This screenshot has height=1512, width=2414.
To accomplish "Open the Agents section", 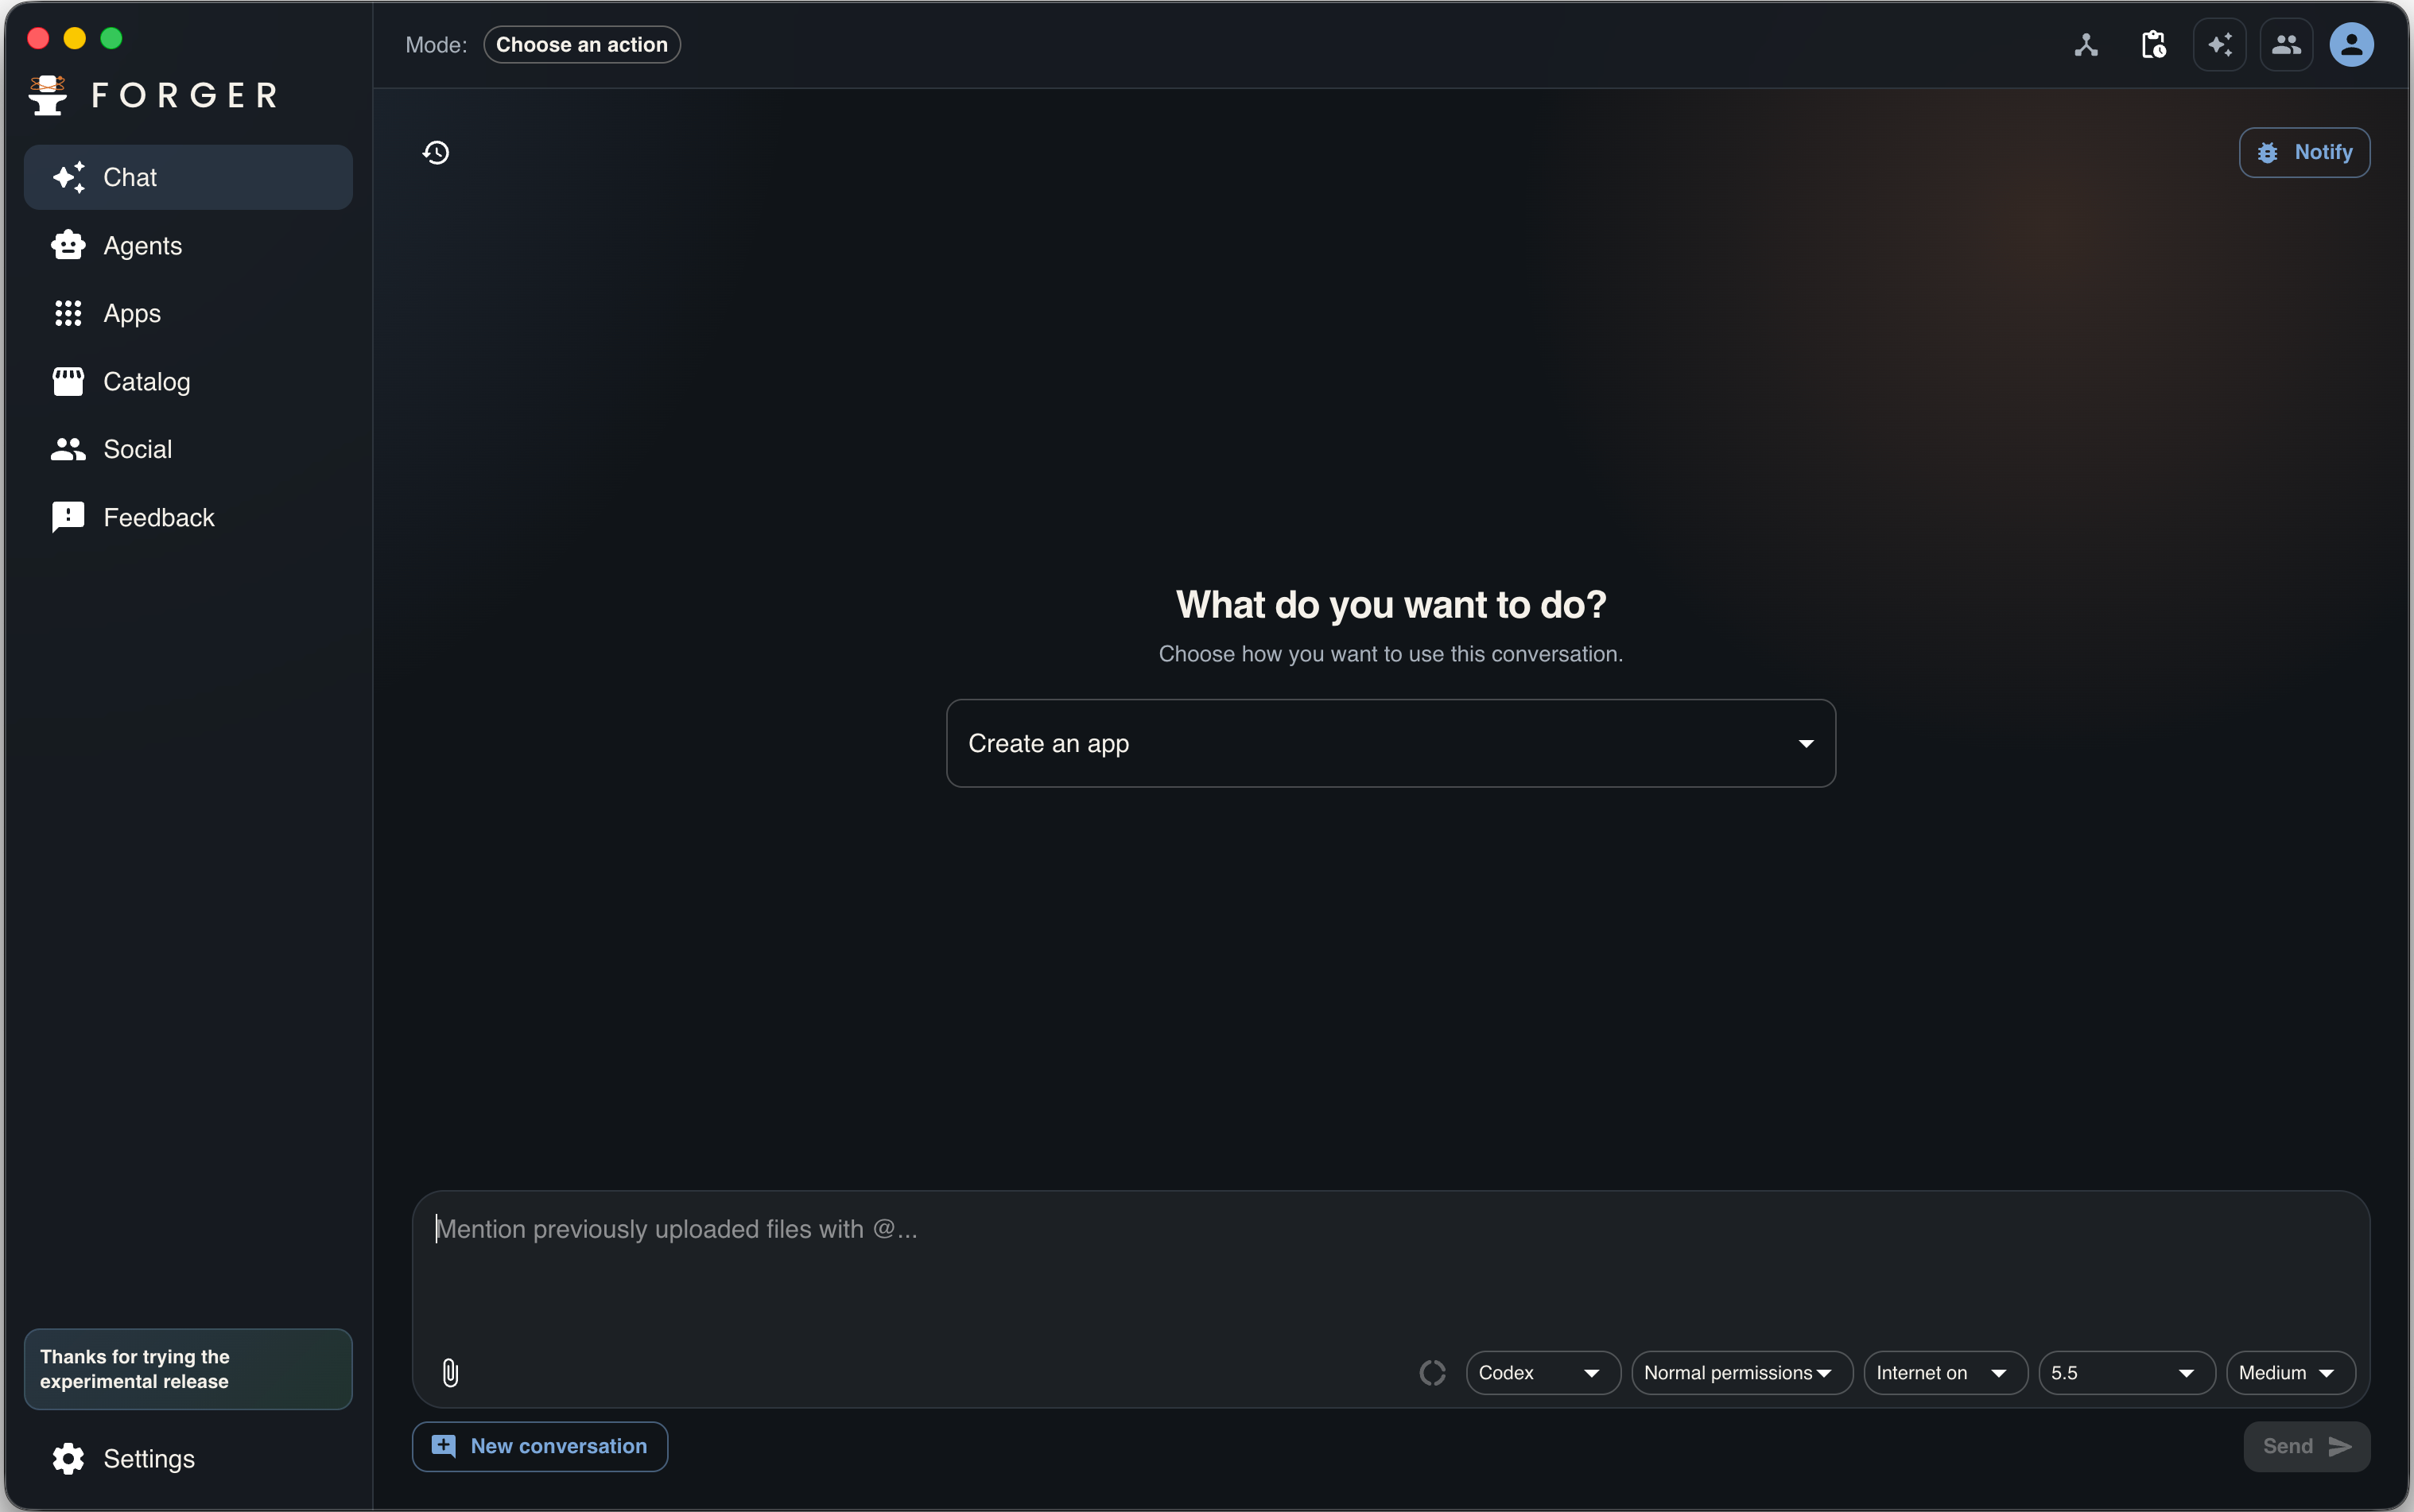I will (188, 245).
